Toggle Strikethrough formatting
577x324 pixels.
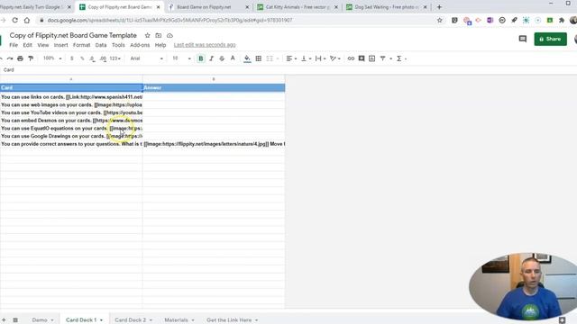point(222,58)
